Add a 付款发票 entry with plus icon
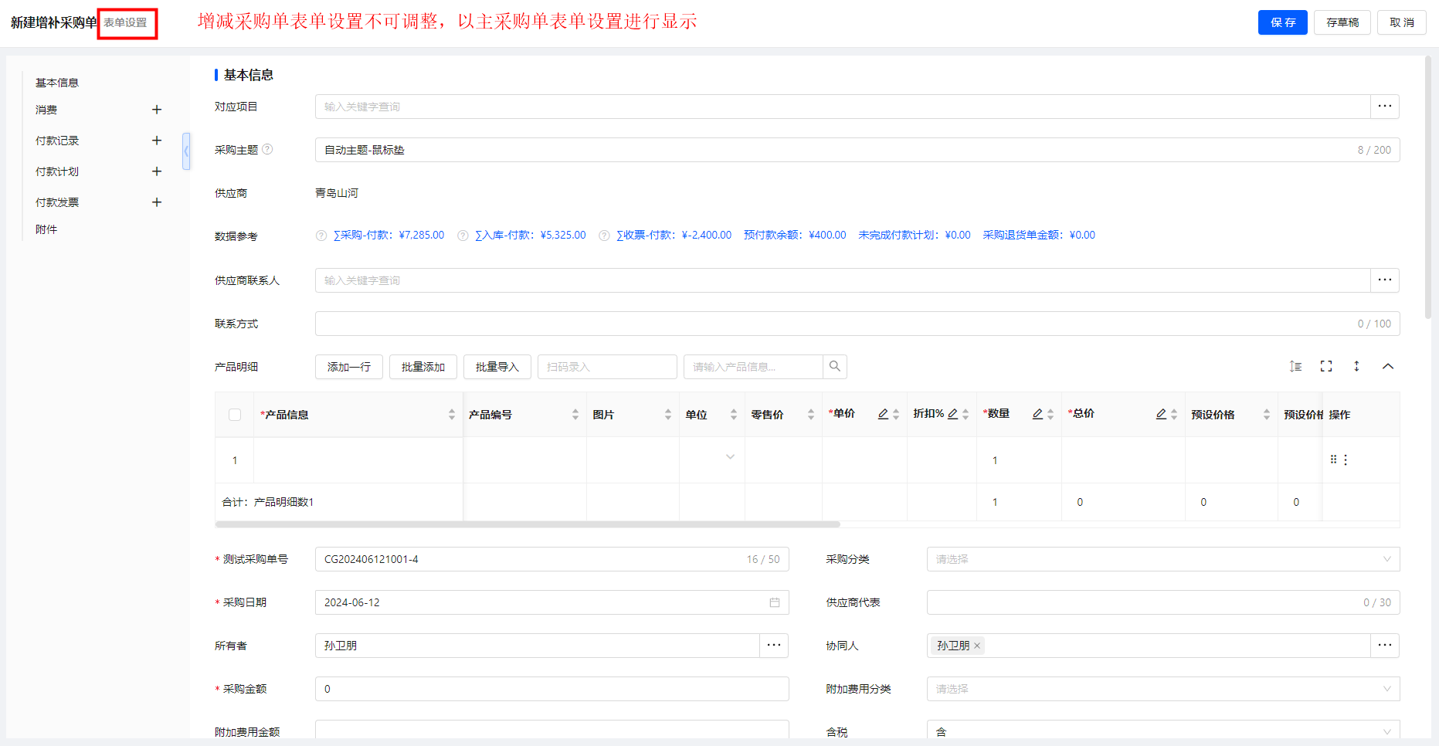Image resolution: width=1439 pixels, height=746 pixels. (x=157, y=202)
